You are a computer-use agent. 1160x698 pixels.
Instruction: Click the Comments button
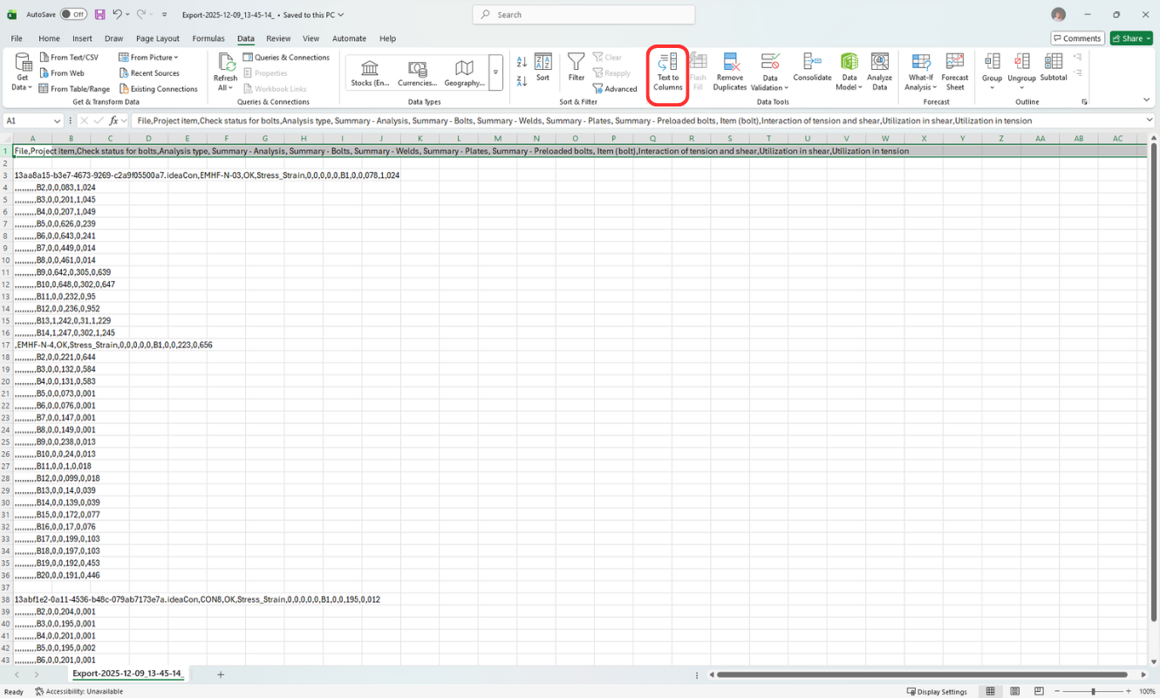1077,38
